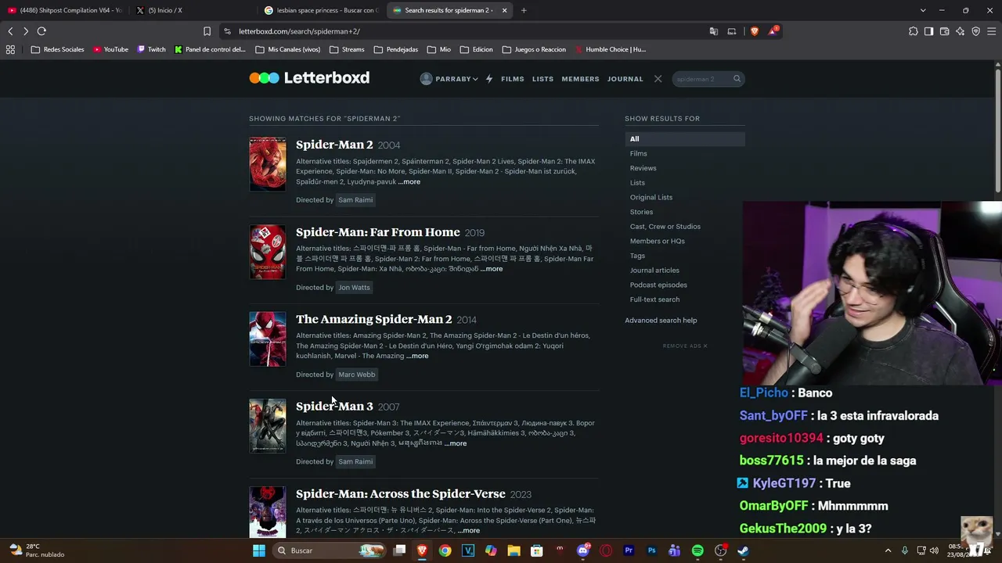Open the tab search dropdown arrow
Screen dimensions: 1002x563
pyautogui.click(x=923, y=10)
